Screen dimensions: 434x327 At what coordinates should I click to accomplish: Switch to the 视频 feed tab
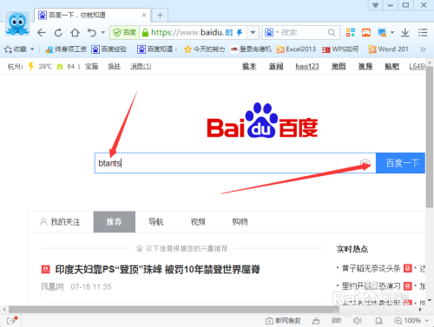(x=198, y=222)
